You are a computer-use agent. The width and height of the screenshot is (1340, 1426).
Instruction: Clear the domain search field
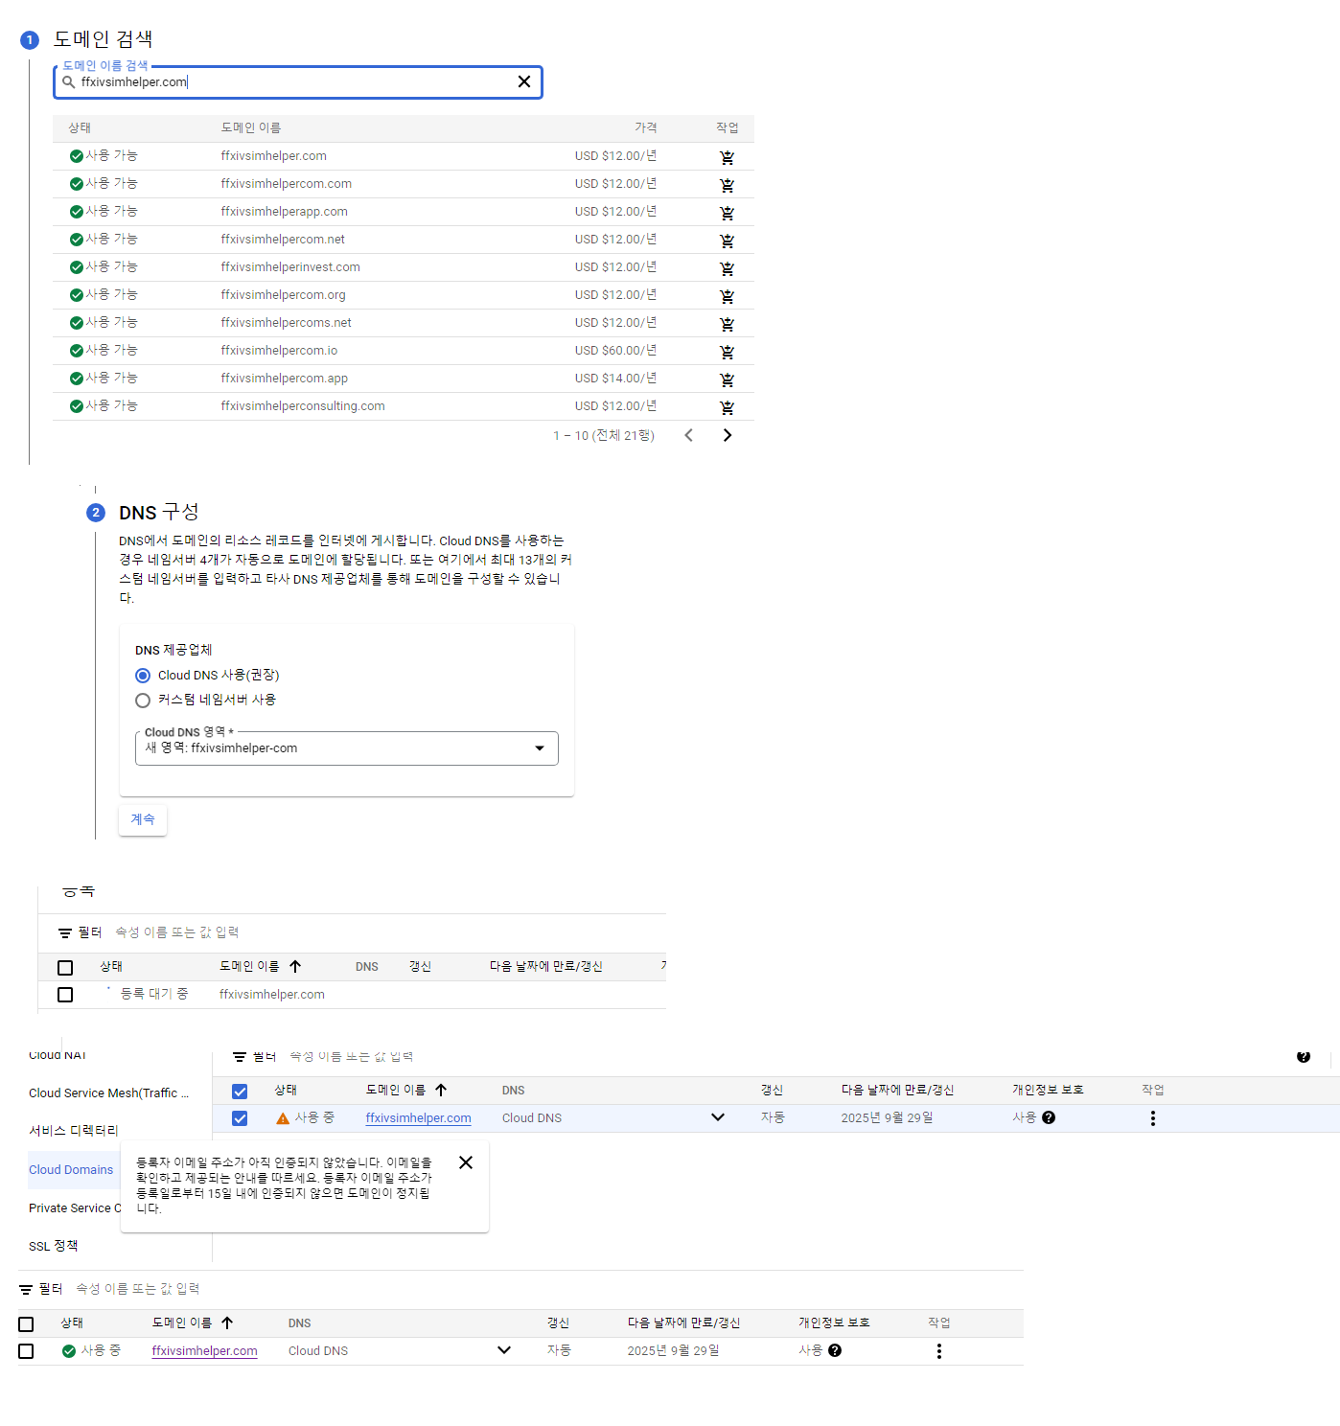tap(524, 81)
